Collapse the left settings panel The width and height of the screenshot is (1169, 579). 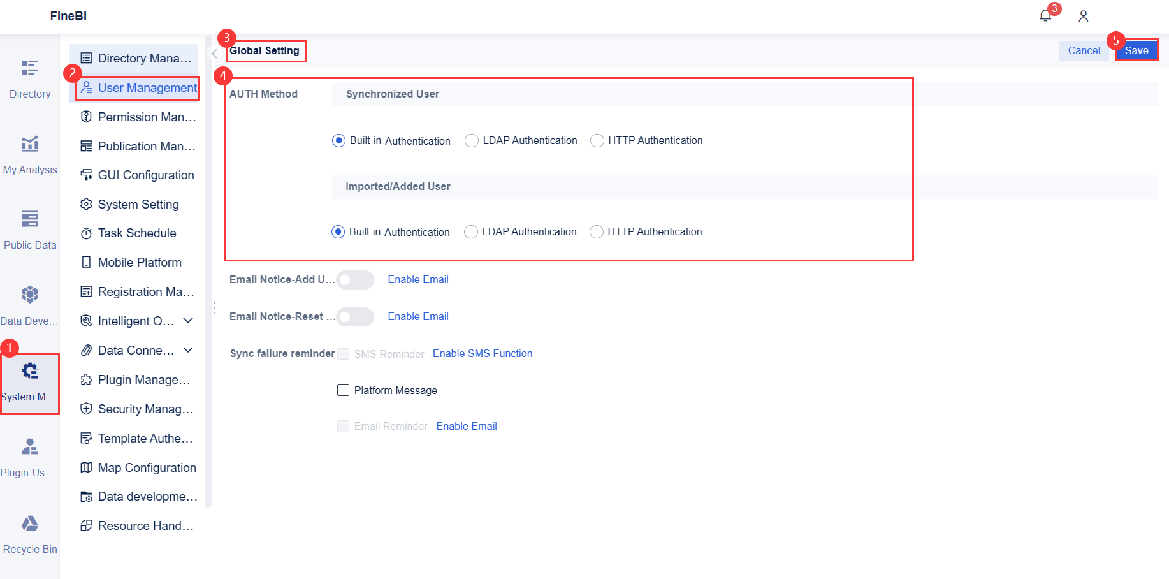click(x=215, y=54)
